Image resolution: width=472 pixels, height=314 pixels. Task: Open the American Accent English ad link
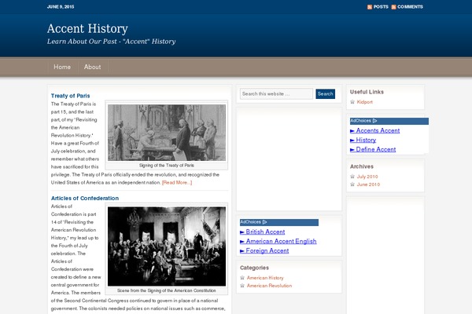click(x=281, y=241)
